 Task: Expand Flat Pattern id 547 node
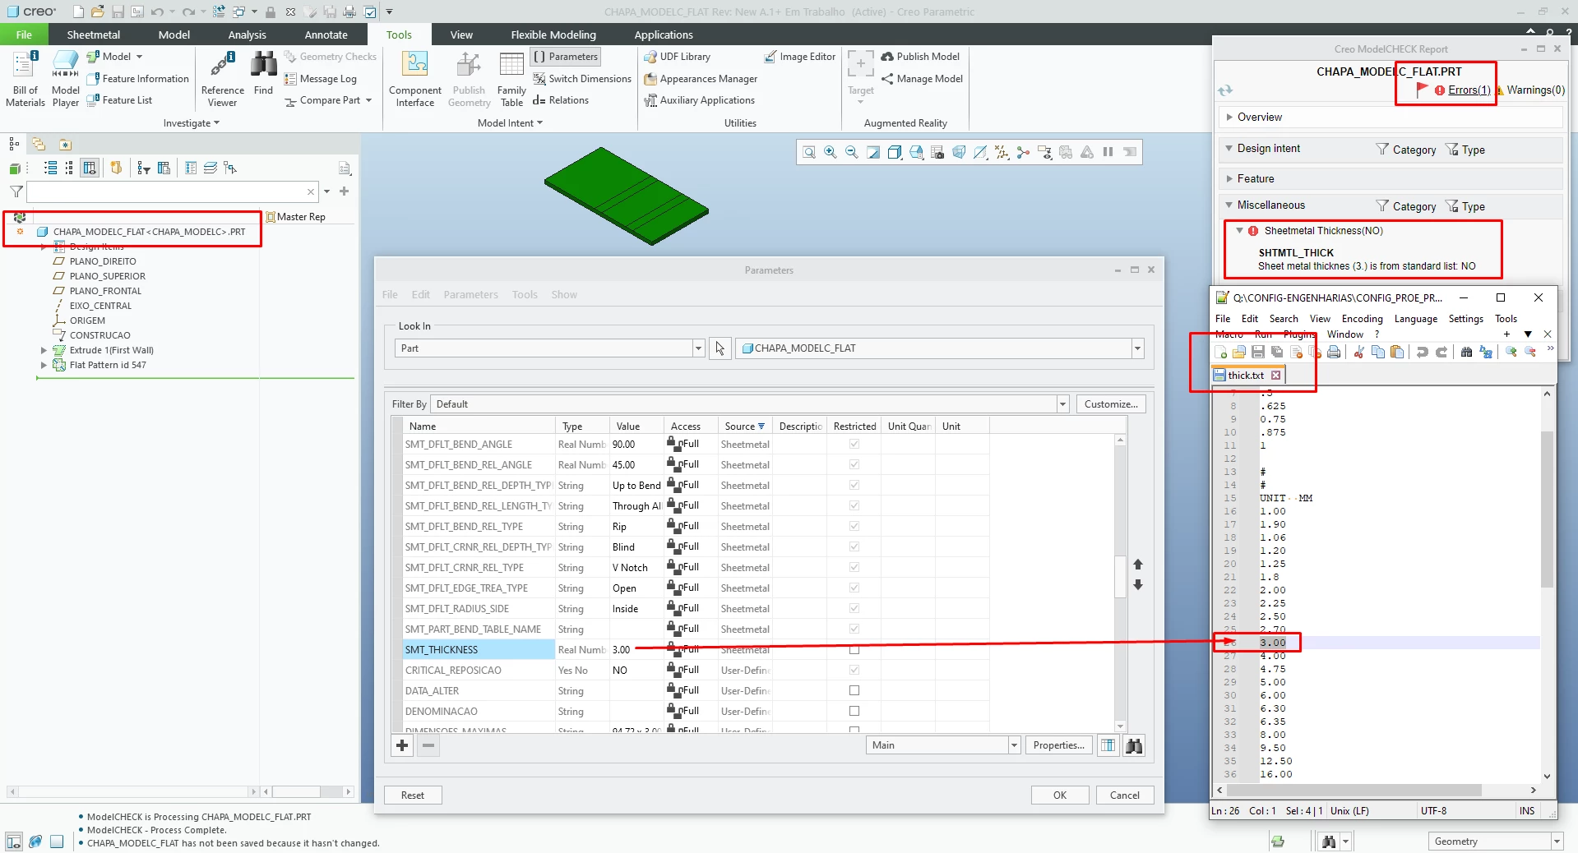click(44, 365)
